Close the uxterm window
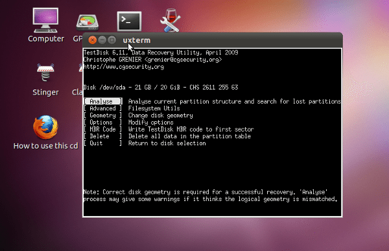The image size is (389, 251). point(93,40)
